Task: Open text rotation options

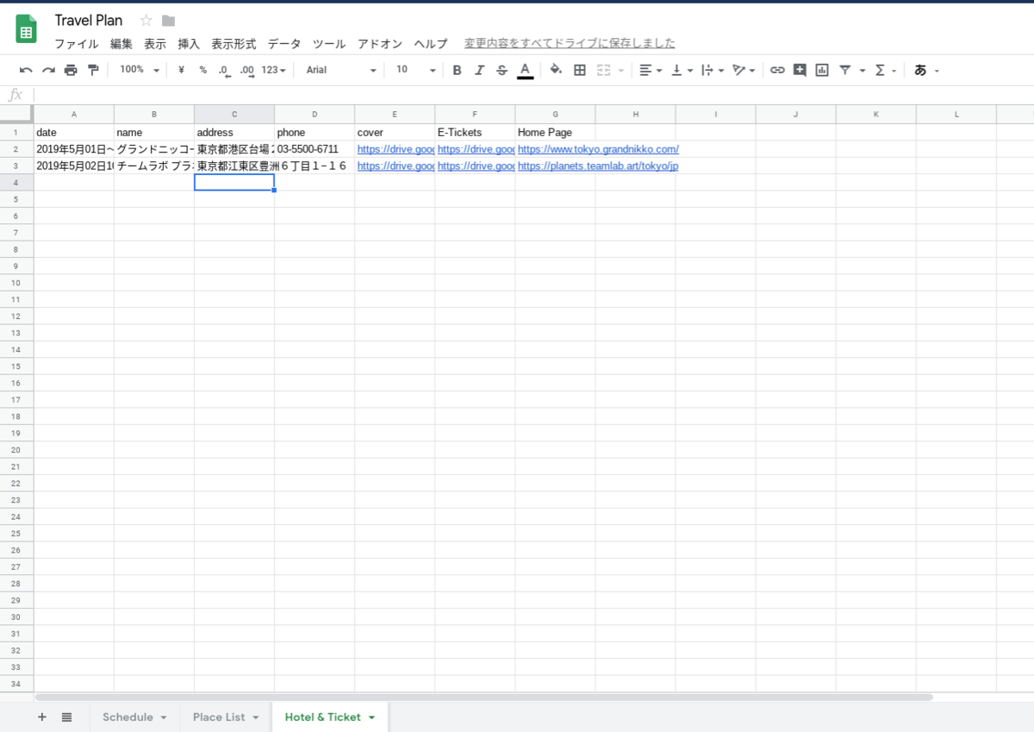Action: click(x=743, y=70)
